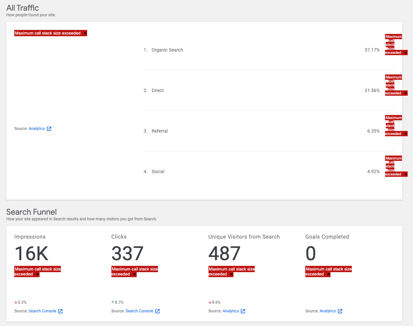This screenshot has width=413, height=326.
Task: Click the external link icon next to Impressions' Search Console
Action: 61,311
